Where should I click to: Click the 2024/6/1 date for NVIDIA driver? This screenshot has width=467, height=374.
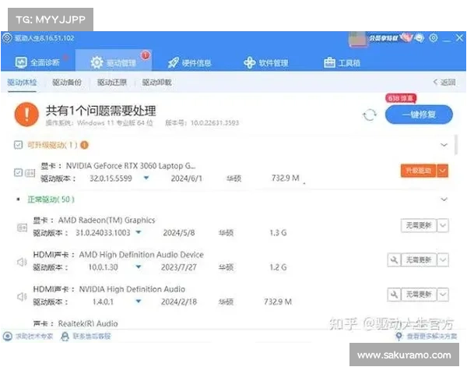[x=187, y=178]
